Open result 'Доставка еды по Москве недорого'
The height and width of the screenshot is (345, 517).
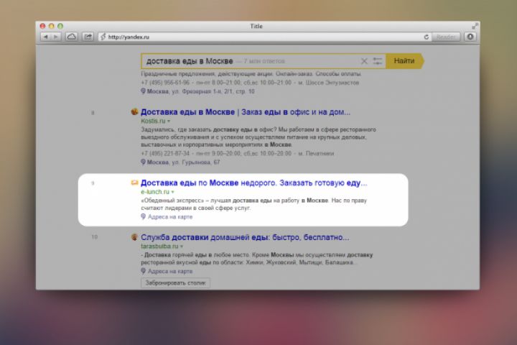[x=253, y=183]
